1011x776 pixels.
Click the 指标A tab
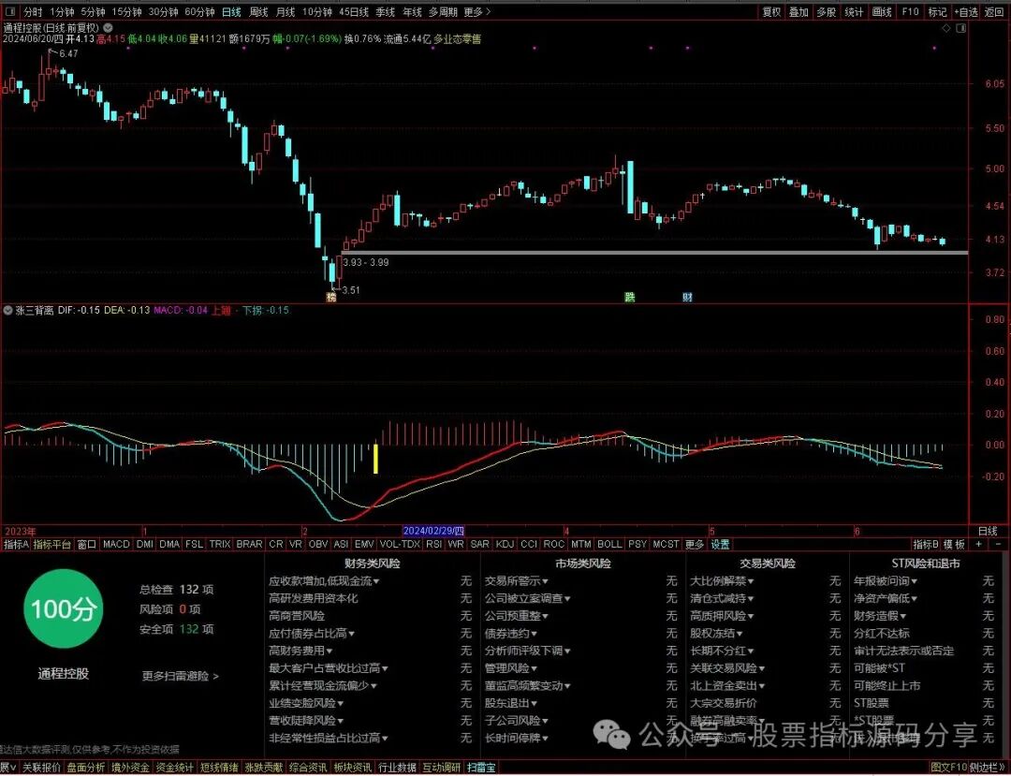click(16, 544)
